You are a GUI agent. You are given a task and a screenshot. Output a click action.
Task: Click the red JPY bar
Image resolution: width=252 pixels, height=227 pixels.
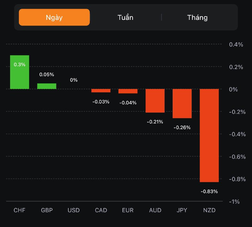[x=182, y=103]
